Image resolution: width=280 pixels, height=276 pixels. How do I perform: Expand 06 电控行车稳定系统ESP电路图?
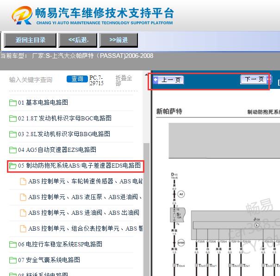60,244
